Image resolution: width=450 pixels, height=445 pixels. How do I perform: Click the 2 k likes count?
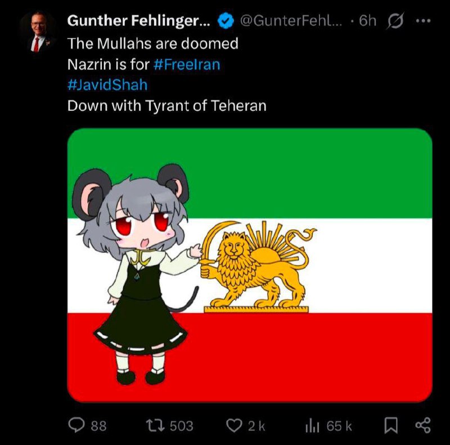tap(256, 426)
